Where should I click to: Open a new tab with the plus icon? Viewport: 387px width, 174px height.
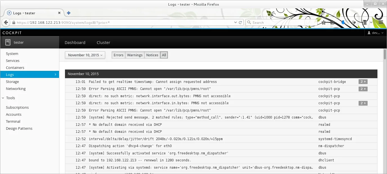pyautogui.click(x=68, y=13)
